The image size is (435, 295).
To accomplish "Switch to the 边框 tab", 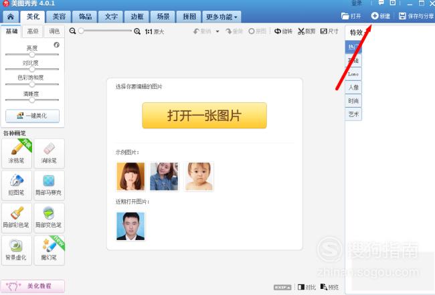I will click(137, 17).
